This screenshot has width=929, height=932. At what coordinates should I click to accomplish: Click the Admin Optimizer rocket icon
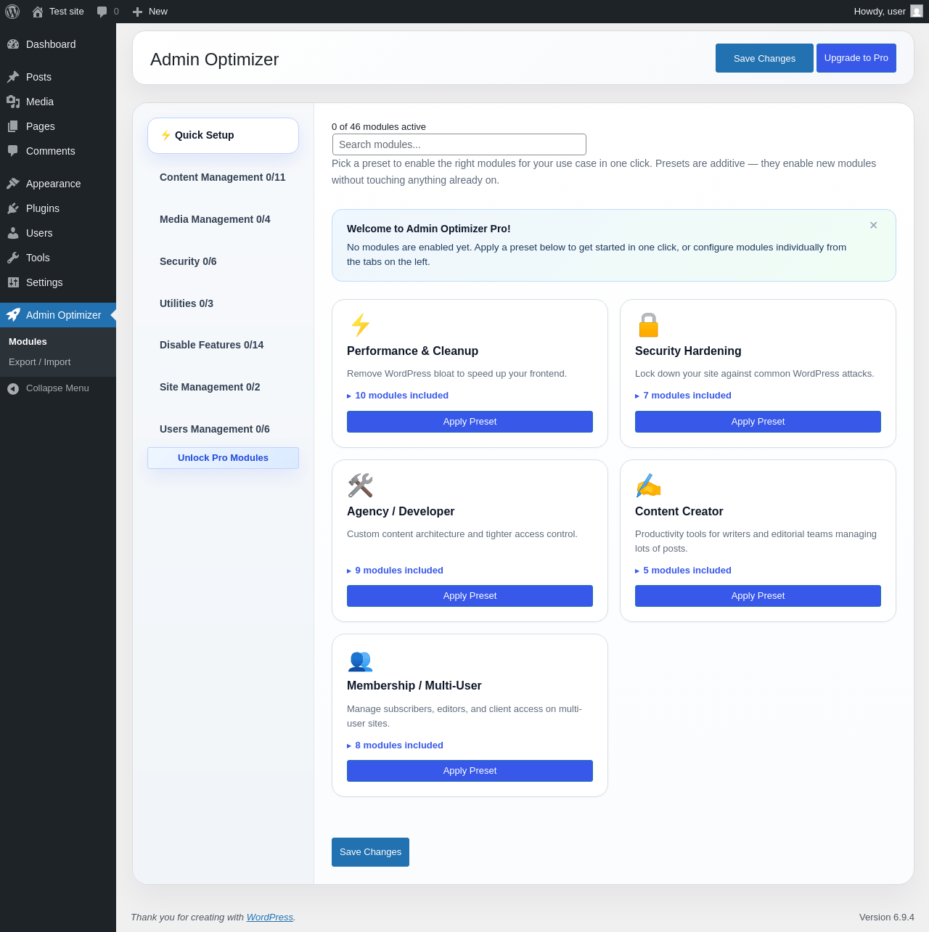point(13,315)
